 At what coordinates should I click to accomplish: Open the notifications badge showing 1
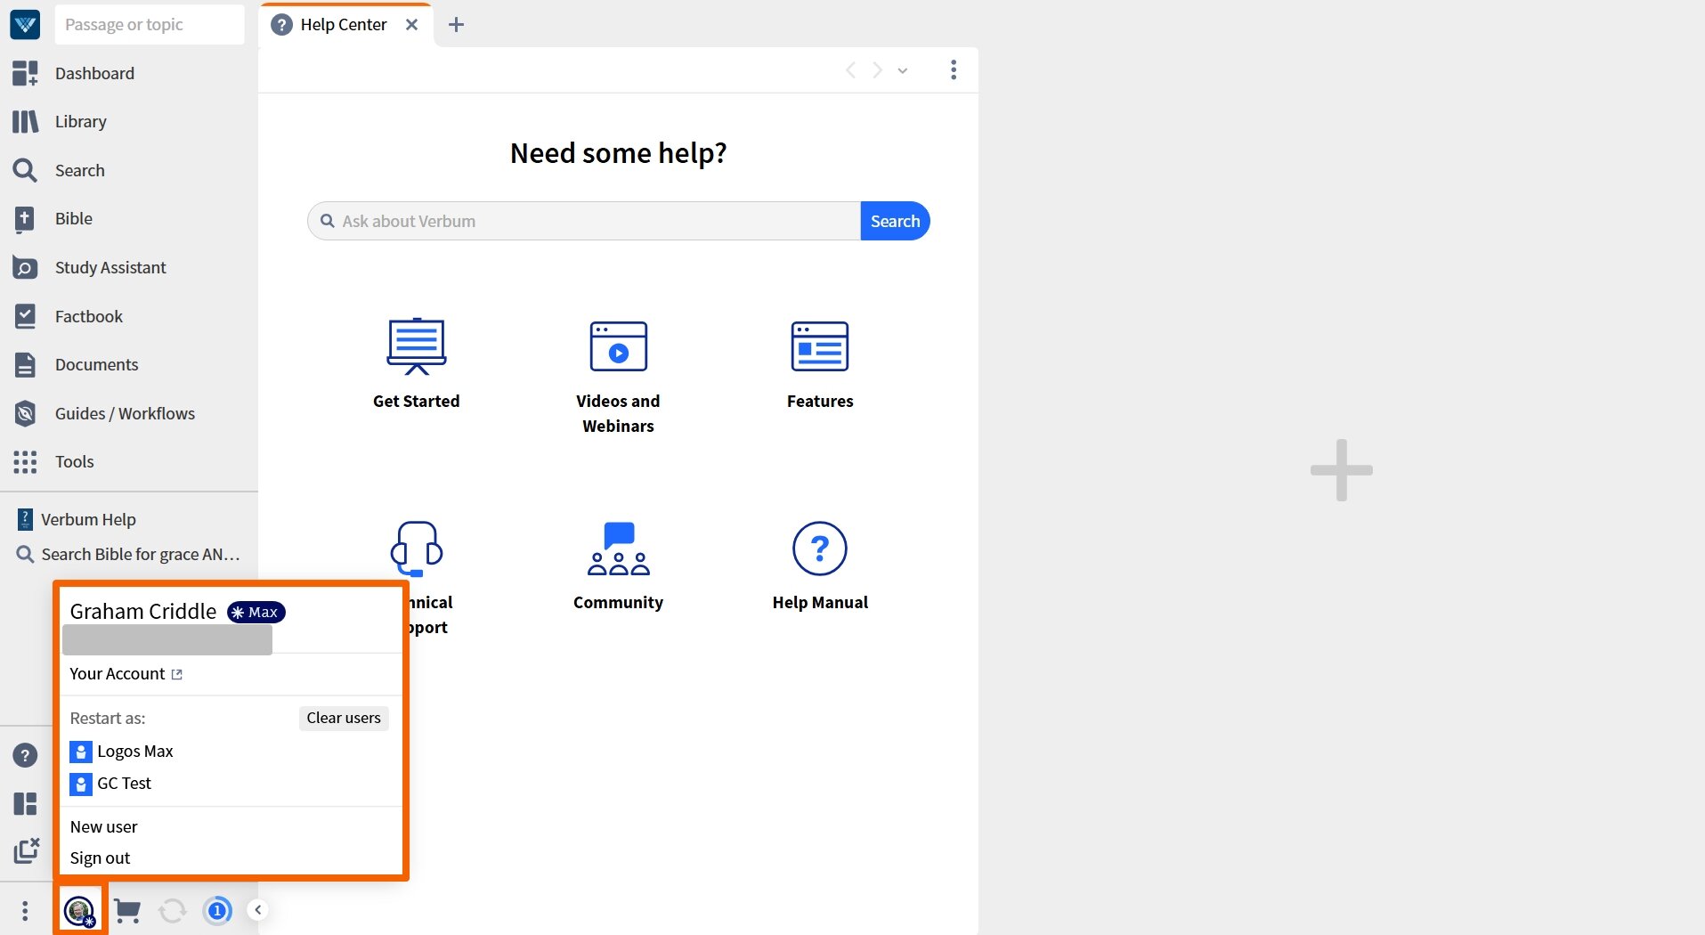pos(217,910)
